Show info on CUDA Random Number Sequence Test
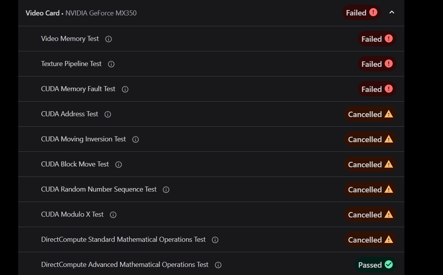Viewport: 443px width, 275px height. 166,190
